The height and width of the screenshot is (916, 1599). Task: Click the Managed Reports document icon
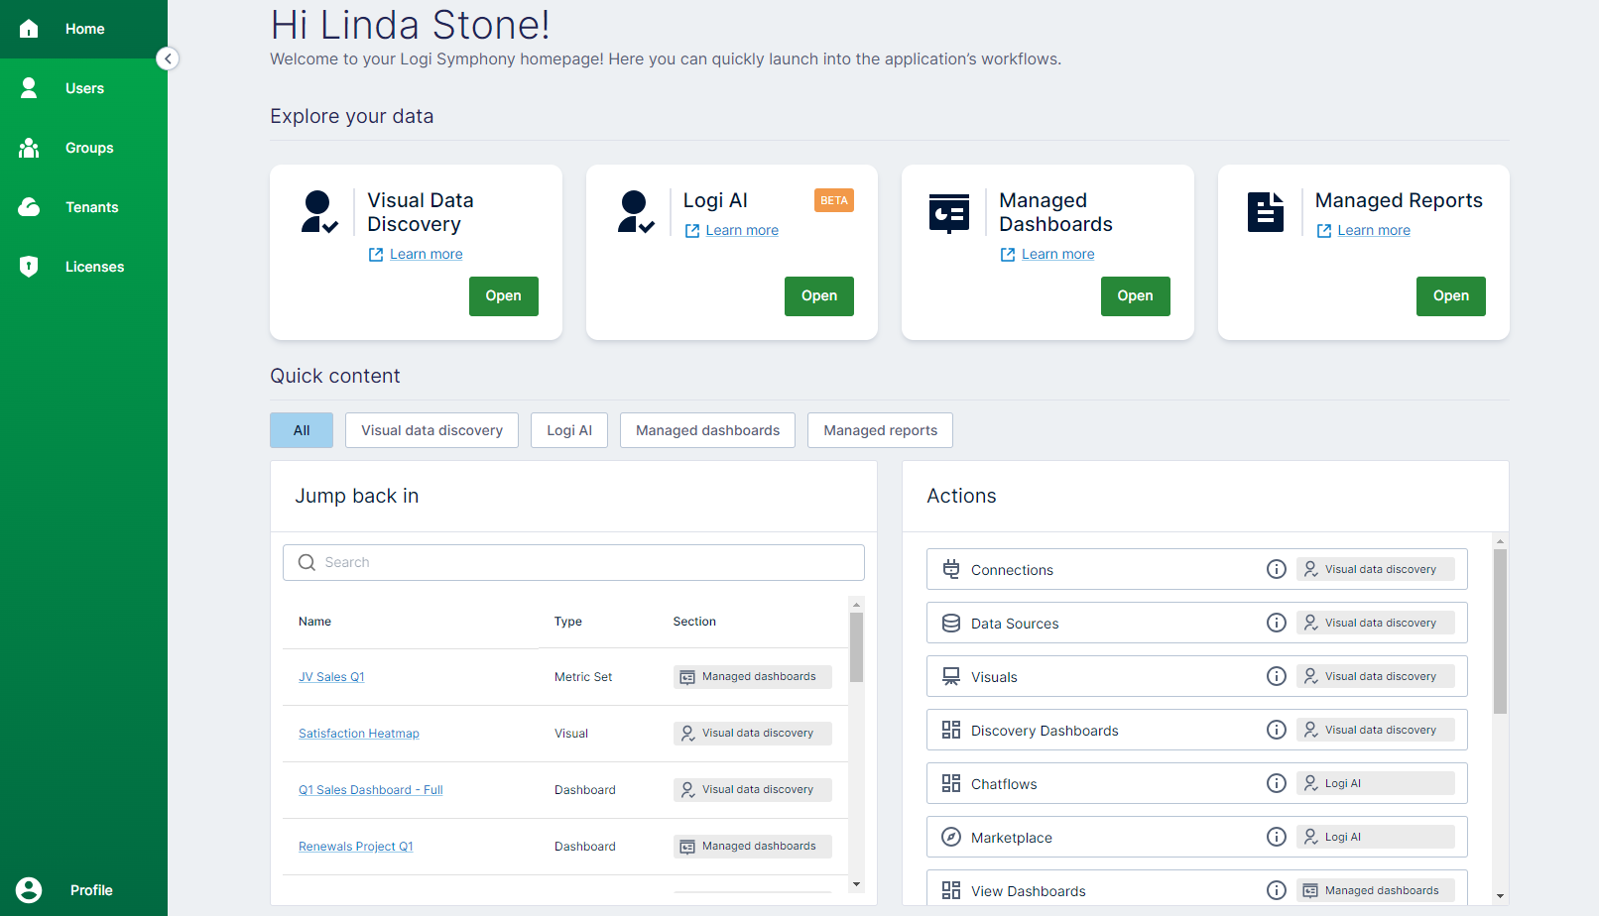click(x=1266, y=212)
